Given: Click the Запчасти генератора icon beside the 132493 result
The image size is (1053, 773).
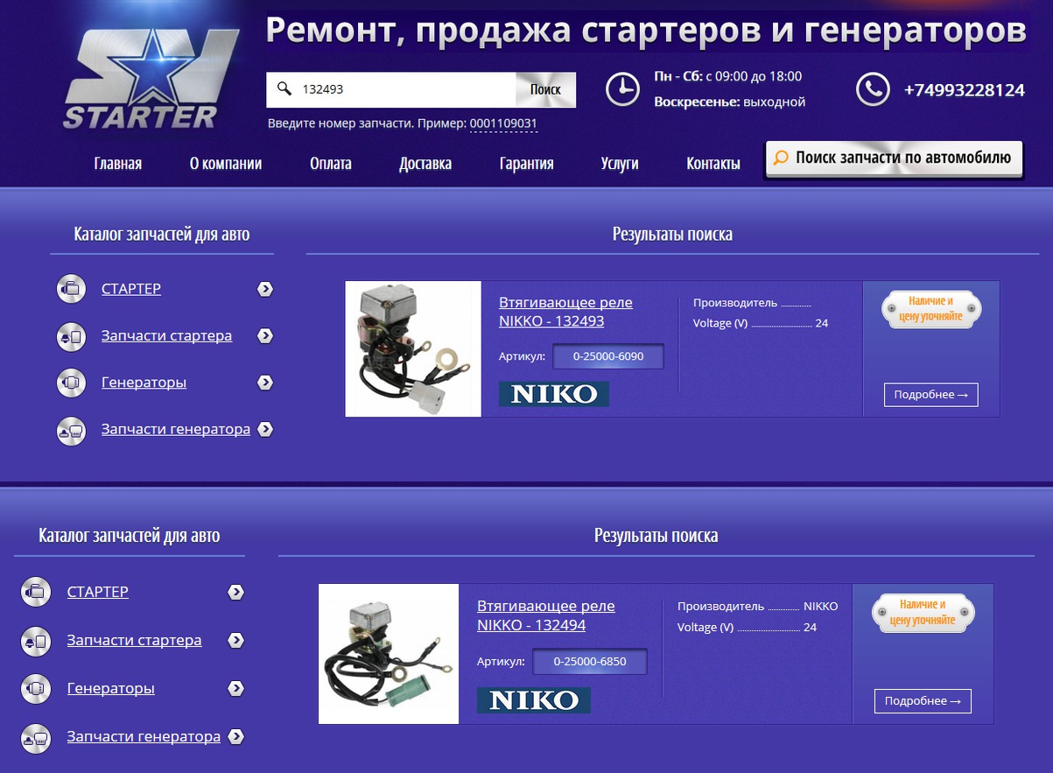Looking at the screenshot, I should (x=71, y=430).
